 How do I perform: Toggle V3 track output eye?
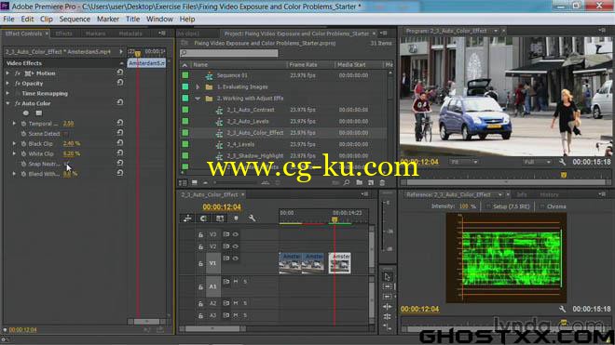(236, 234)
